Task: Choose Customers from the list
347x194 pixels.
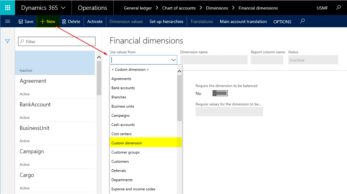Action: click(143, 162)
